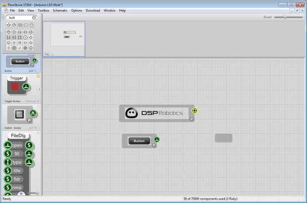Click the schematic Button module's trigger output connector

[x=157, y=140]
